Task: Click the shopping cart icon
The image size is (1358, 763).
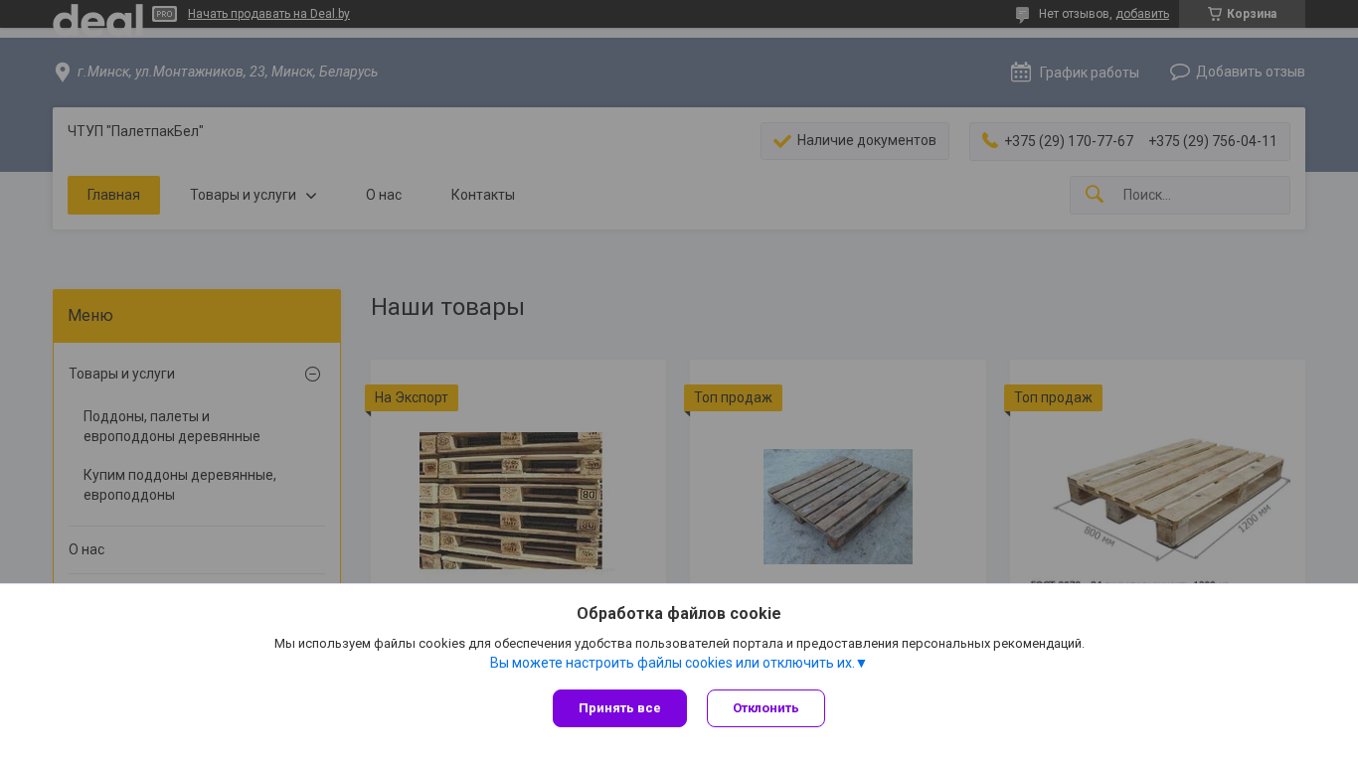Action: tap(1214, 14)
